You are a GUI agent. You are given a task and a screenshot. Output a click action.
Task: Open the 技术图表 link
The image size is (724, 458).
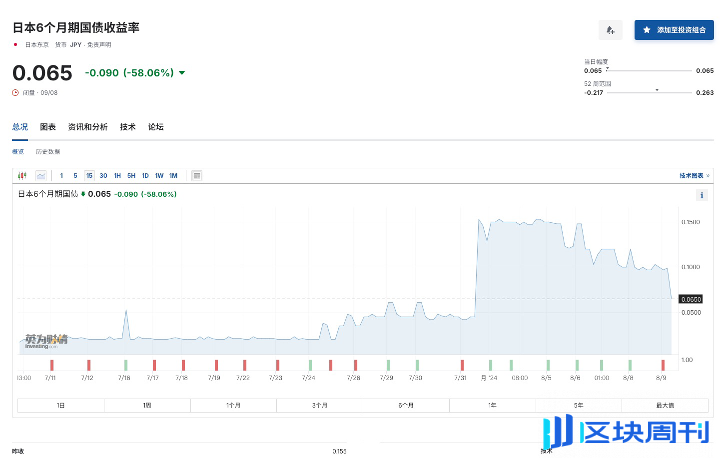pos(694,175)
